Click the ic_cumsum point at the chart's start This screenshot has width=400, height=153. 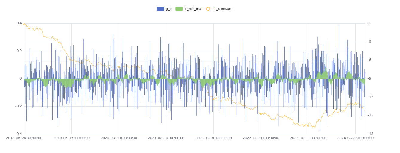(24, 24)
